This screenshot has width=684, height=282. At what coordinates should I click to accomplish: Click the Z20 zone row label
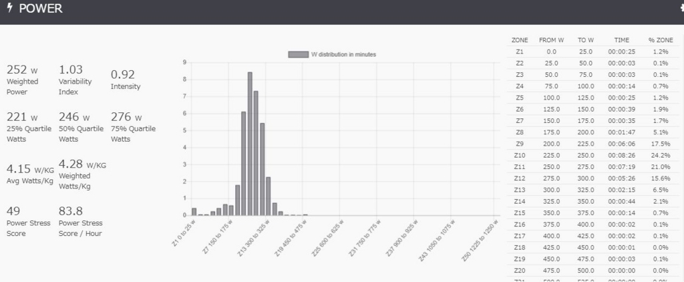click(x=520, y=271)
